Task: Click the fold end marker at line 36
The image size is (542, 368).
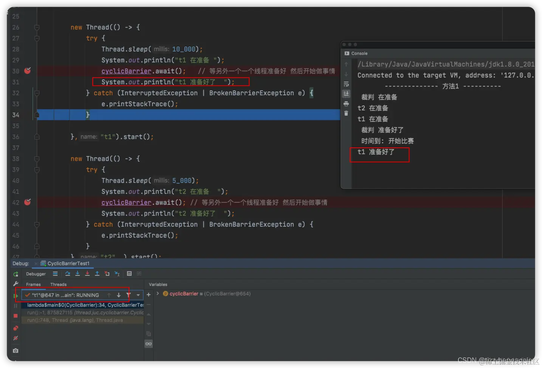Action: click(x=37, y=137)
